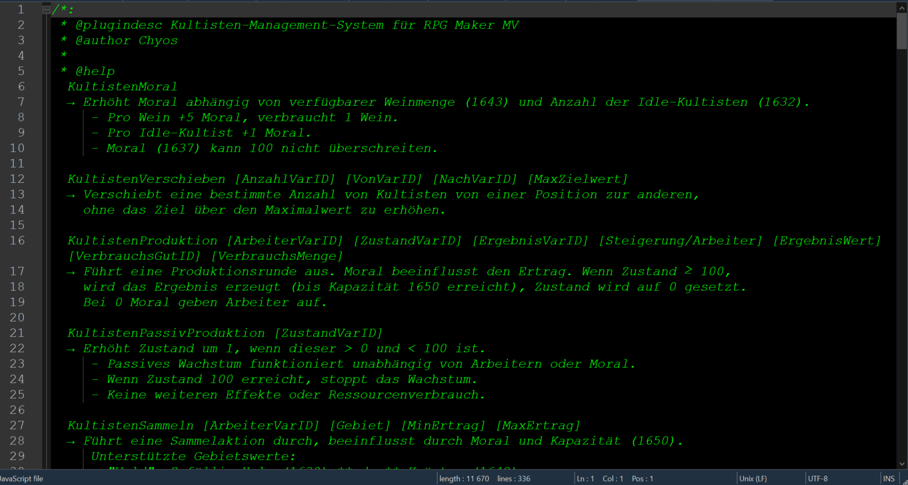Click the "[ErgebnisWert]" parameter
The image size is (908, 485).
tap(827, 240)
